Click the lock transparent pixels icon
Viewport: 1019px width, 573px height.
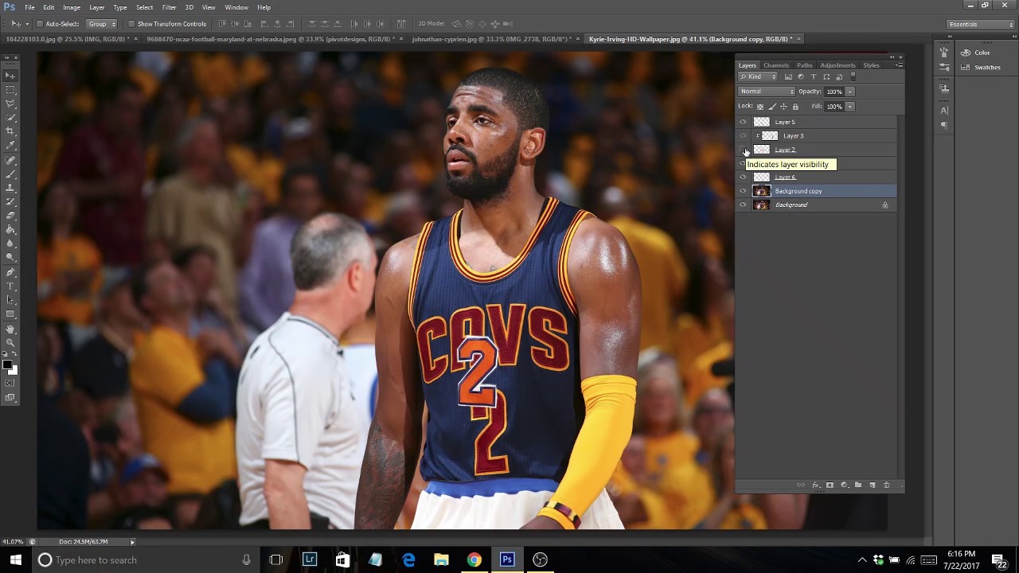759,107
